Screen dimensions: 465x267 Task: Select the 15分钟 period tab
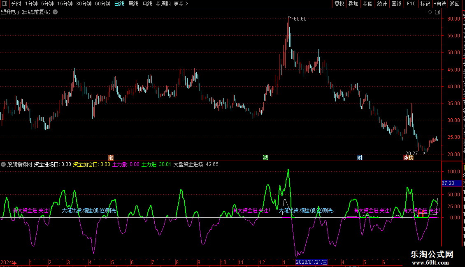point(65,4)
